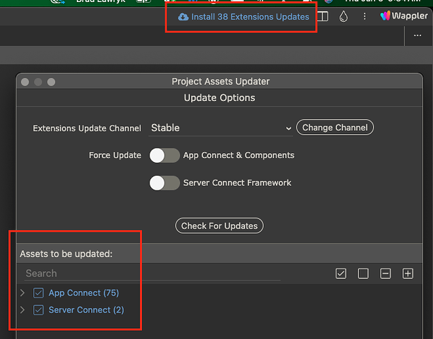Open the Extensions Update Channel dropdown
Screen dimensions: 433x339
coord(221,128)
